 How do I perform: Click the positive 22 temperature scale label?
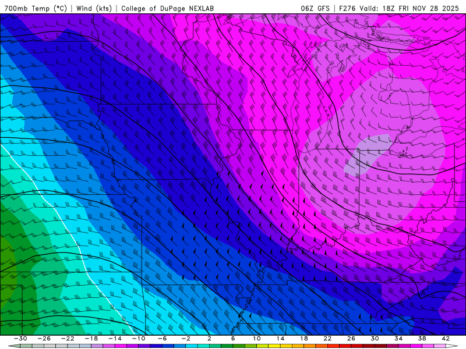(327, 339)
